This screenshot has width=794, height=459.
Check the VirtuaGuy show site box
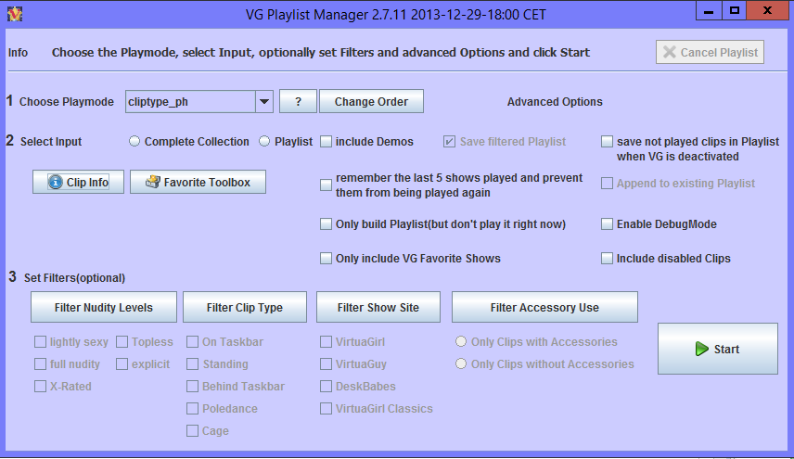pyautogui.click(x=327, y=364)
